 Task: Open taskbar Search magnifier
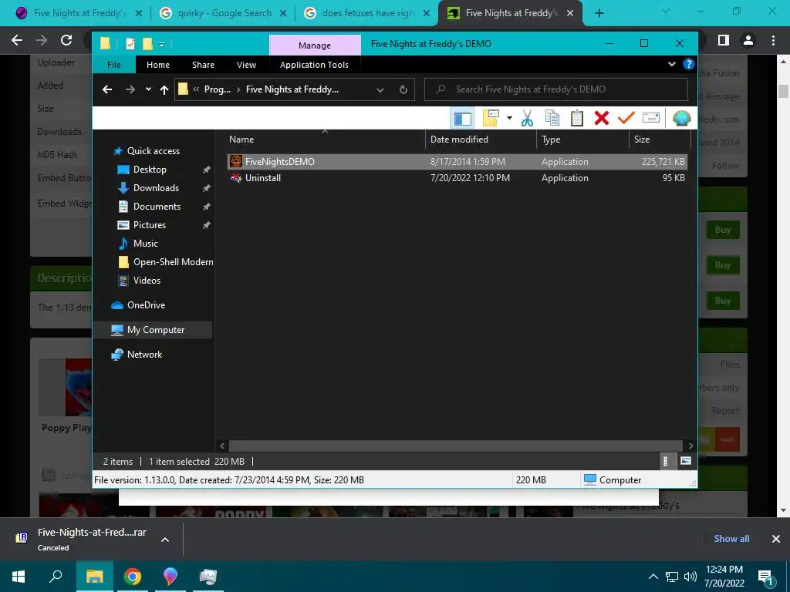[x=56, y=577]
